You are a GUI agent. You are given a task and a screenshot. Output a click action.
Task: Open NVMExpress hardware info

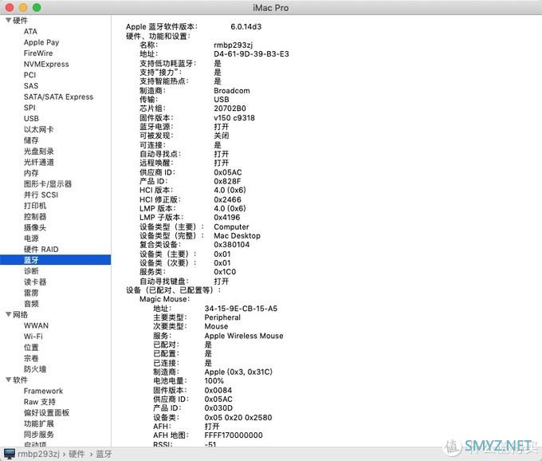46,64
